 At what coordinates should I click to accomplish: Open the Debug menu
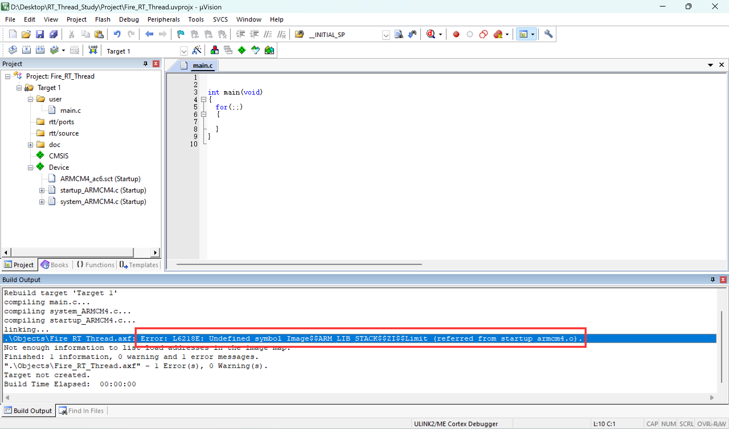[129, 19]
